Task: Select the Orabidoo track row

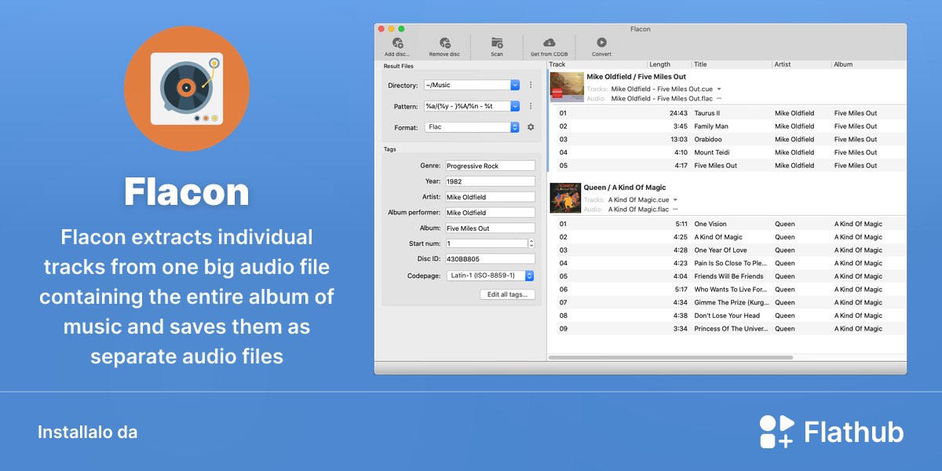Action: 732,139
